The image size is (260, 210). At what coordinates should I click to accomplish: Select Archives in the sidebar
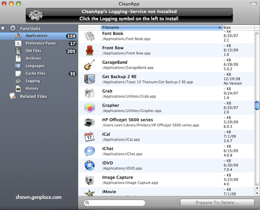(39, 59)
